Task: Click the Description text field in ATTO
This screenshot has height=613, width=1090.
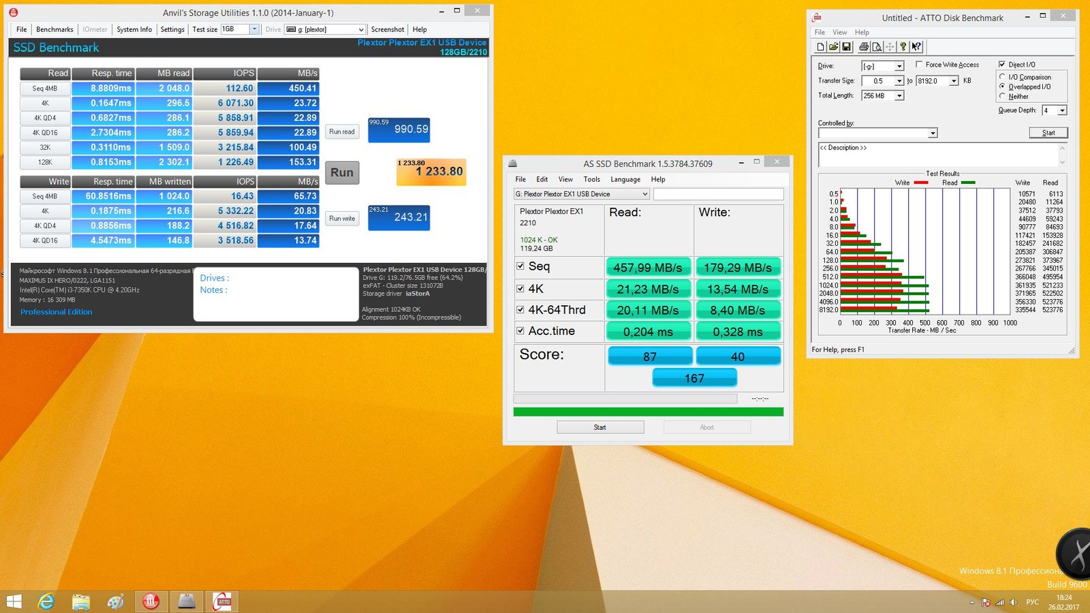Action: coord(941,155)
